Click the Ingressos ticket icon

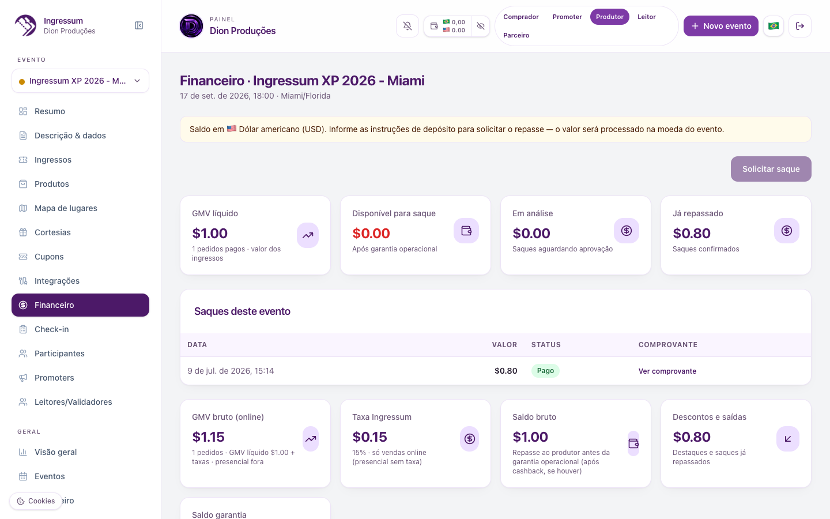point(23,160)
